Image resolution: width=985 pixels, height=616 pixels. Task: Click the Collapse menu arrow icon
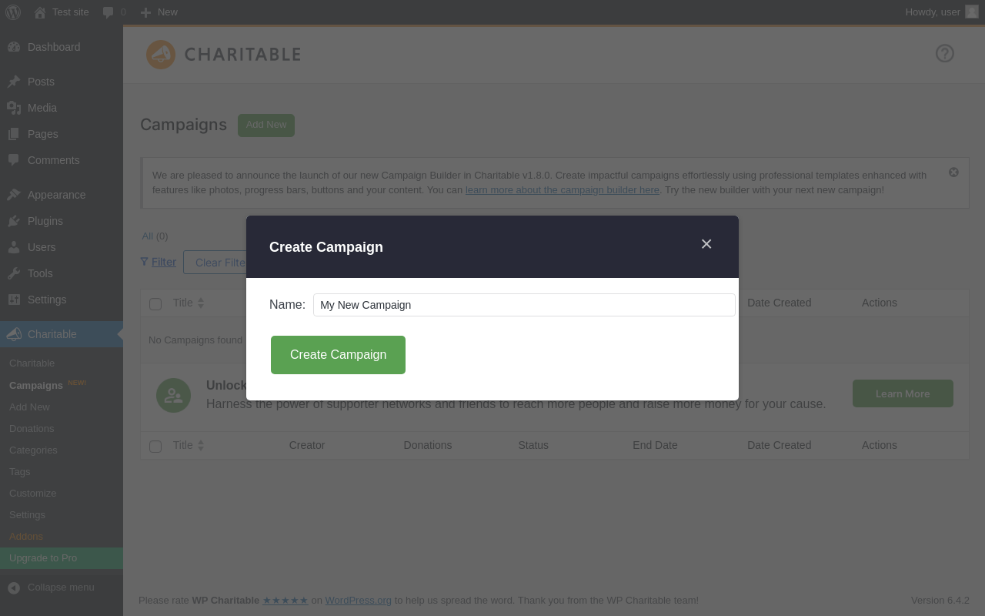[x=14, y=588]
